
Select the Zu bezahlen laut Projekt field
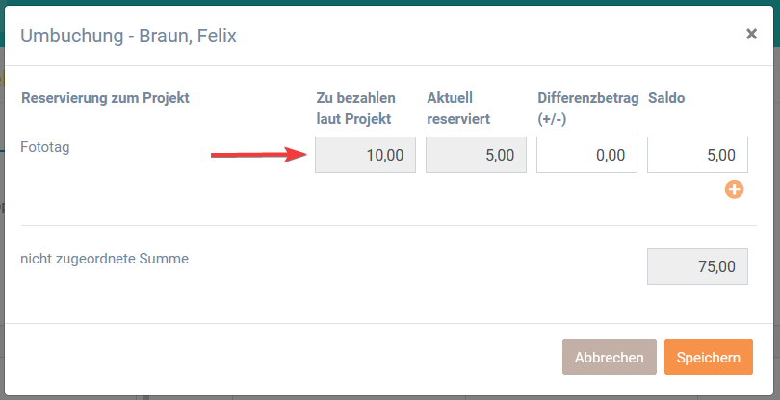[365, 155]
